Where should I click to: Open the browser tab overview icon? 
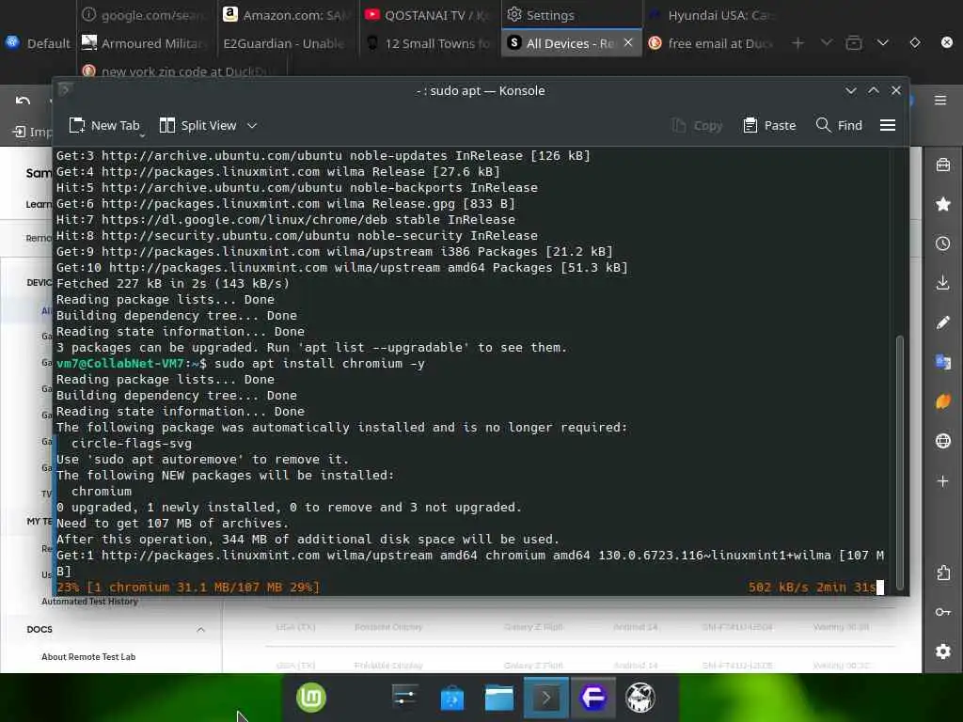coord(854,43)
